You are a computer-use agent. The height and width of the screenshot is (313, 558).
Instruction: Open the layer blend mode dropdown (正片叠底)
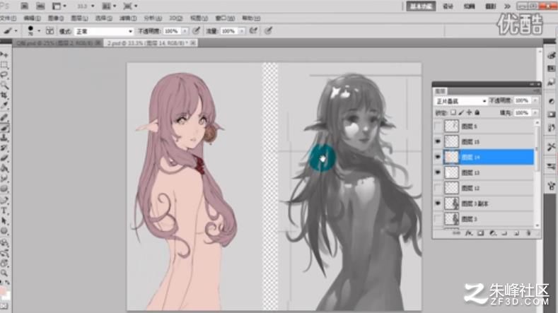(x=460, y=101)
